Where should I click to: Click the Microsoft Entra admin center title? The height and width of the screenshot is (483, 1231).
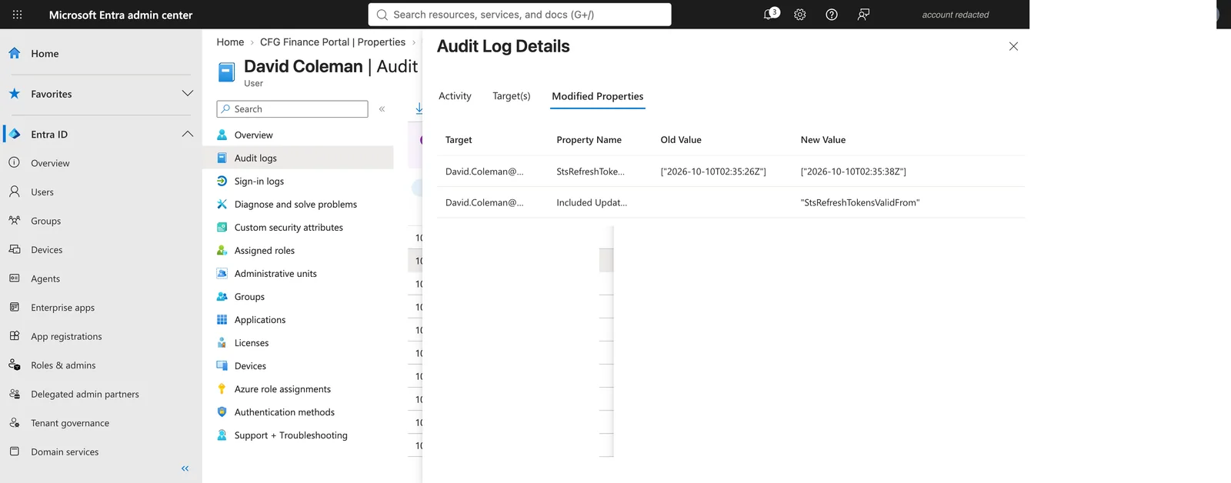(121, 15)
